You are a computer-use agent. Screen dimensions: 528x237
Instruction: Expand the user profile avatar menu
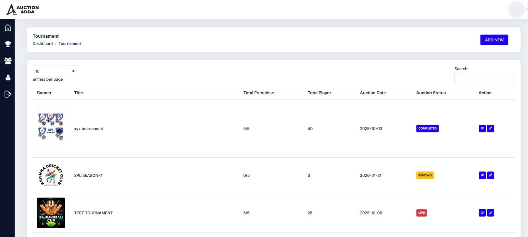[516, 10]
